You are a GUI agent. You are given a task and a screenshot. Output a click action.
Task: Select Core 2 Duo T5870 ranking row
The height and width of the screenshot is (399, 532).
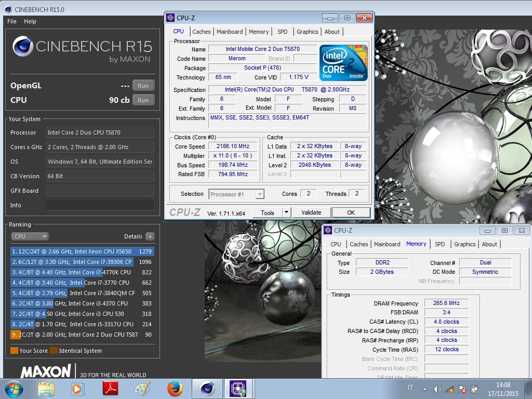click(x=83, y=335)
